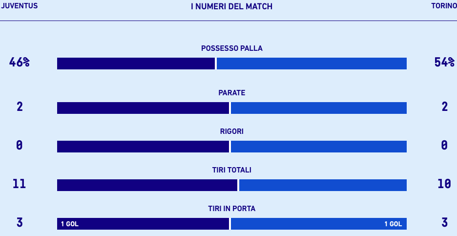Click Juventus dark bar in PARATE row
Viewport: 457px width, 236px height.
143,108
